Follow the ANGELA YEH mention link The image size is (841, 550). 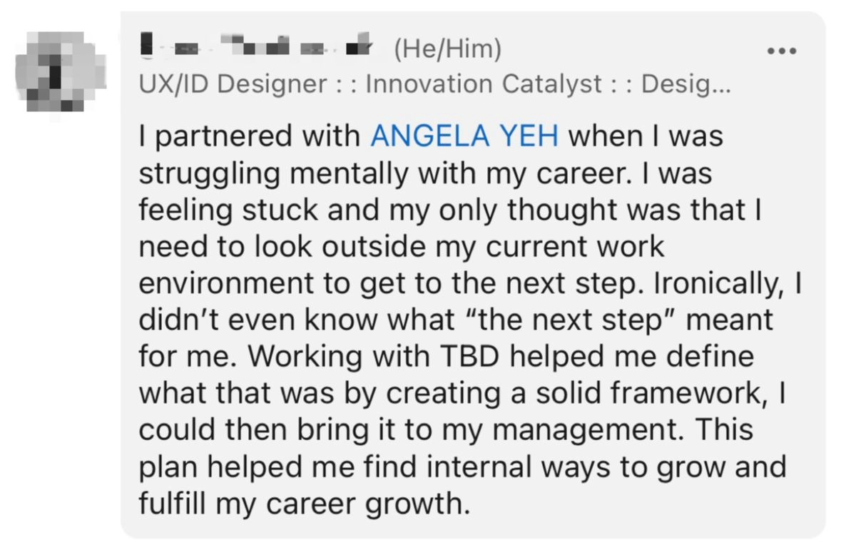point(464,136)
